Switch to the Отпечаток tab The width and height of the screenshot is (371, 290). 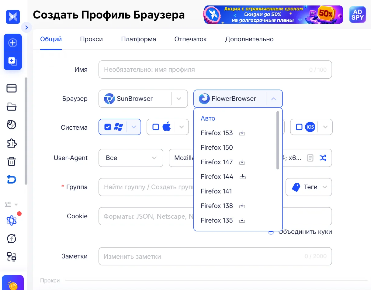pos(191,39)
